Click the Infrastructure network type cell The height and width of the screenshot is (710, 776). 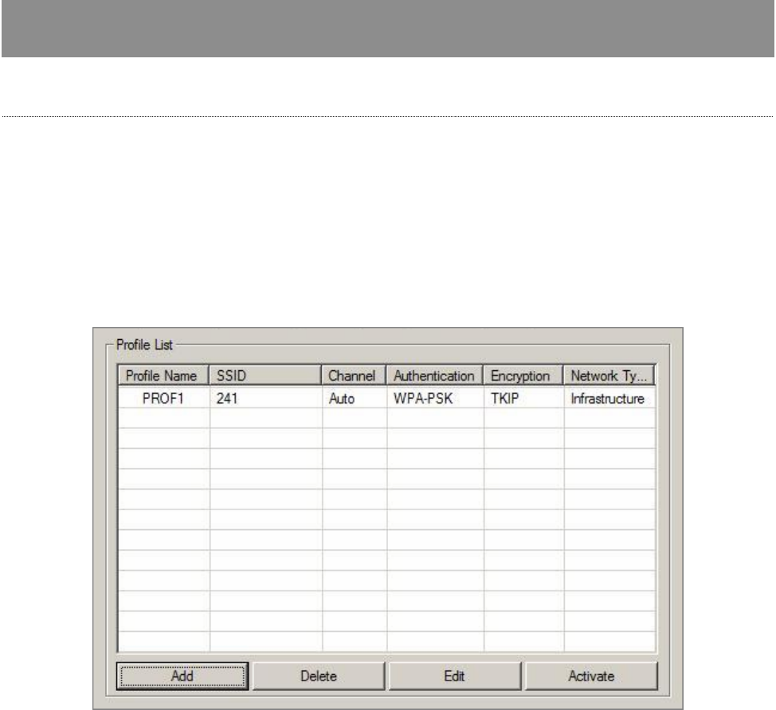[607, 399]
